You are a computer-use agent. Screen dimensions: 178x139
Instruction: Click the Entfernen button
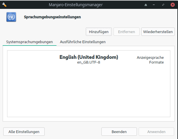[x=127, y=32]
